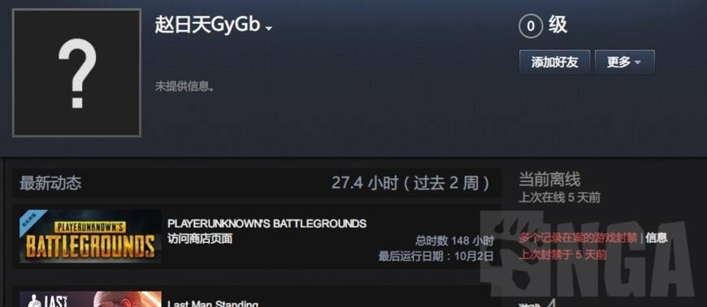Open the 访问商店页面 link
707x307 pixels.
coord(200,239)
